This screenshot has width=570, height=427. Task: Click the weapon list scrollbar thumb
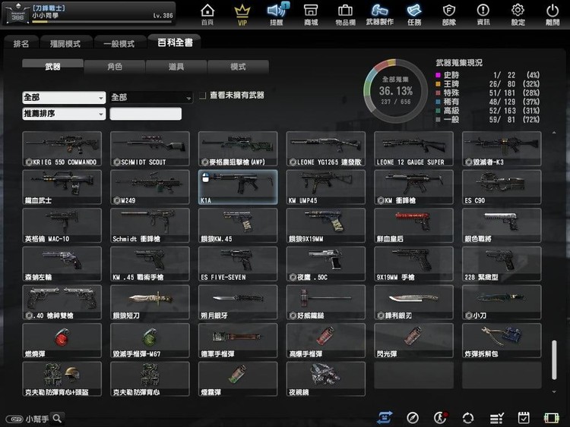point(554,359)
